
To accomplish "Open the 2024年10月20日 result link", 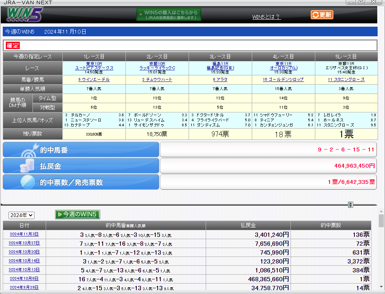I will coord(24,252).
